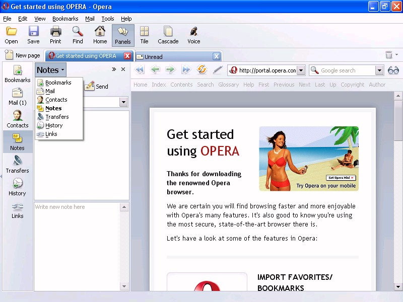Expand the address bar URL dropdown
Image resolution: width=403 pixels, height=302 pixels.
[x=301, y=70]
